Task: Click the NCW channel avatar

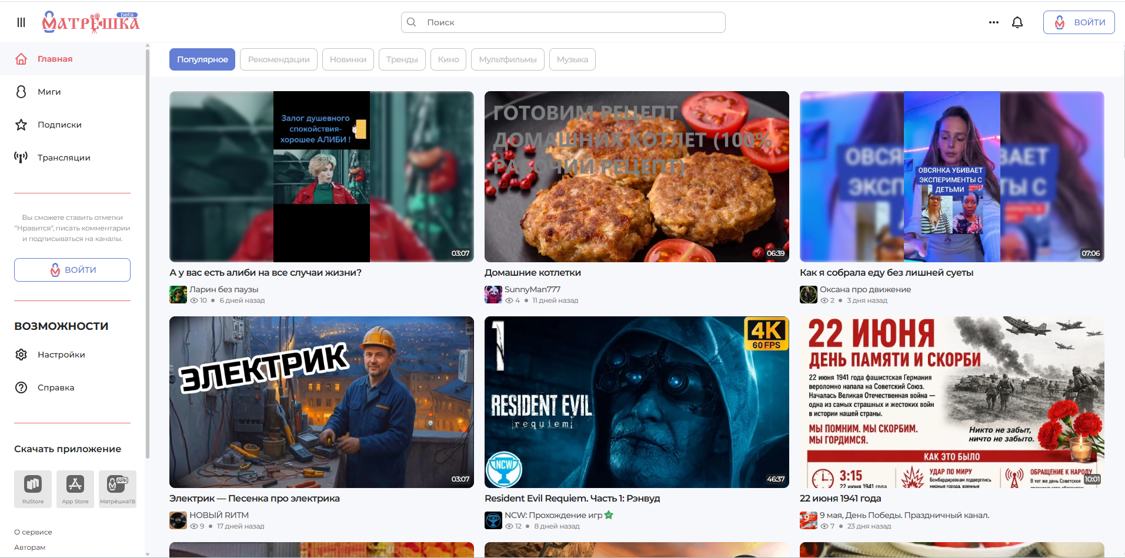Action: pyautogui.click(x=493, y=520)
